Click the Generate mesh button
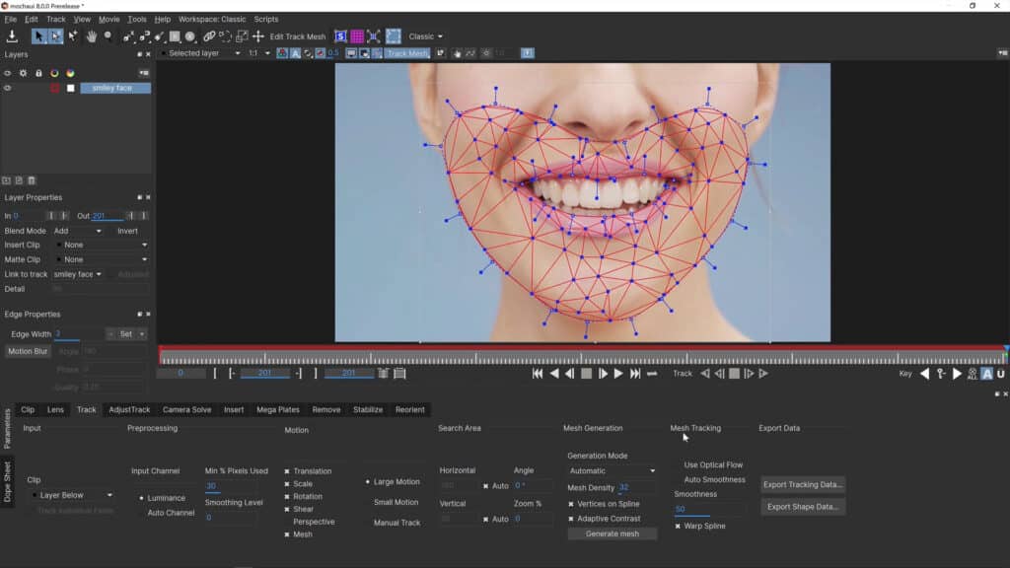 pyautogui.click(x=612, y=533)
